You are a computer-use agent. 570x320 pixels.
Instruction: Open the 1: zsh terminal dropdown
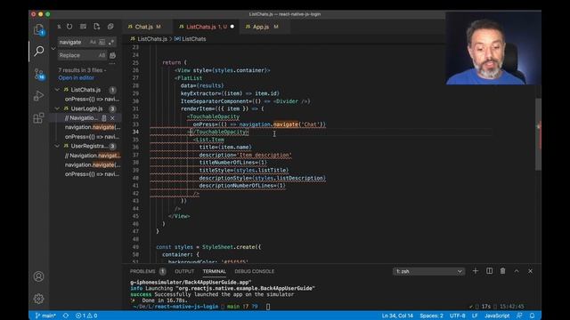(x=428, y=271)
